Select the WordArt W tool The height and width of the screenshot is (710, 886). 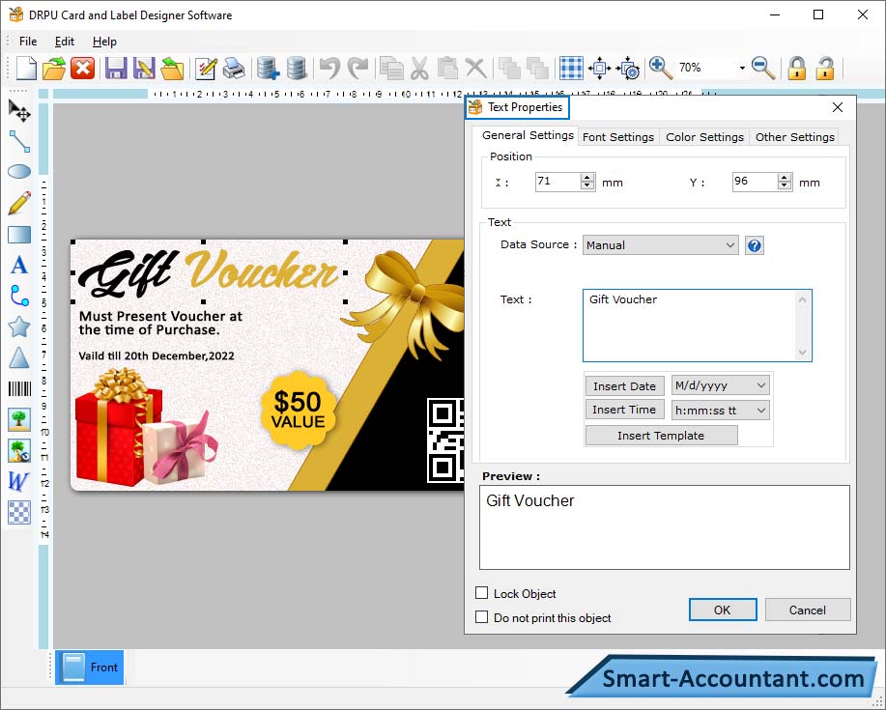(x=18, y=481)
